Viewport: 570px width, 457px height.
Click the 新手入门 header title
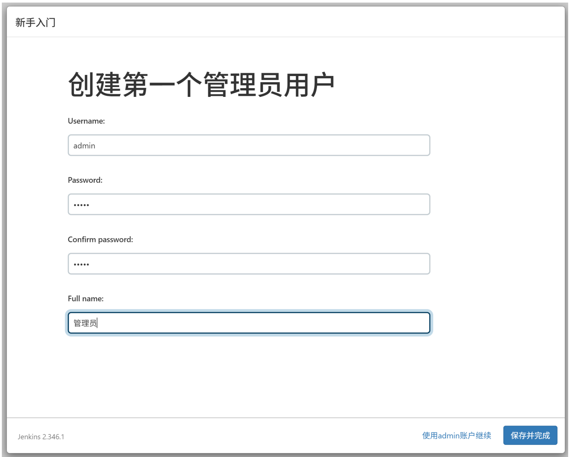click(35, 22)
